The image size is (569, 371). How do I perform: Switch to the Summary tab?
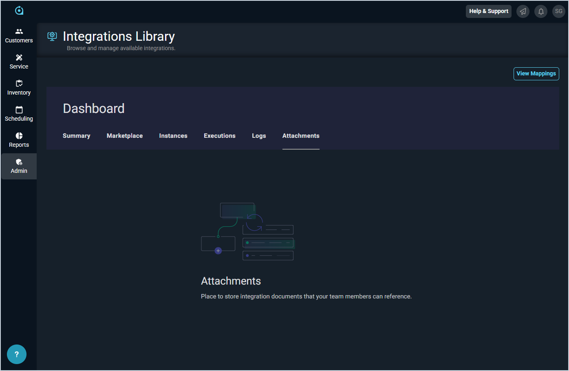(76, 136)
